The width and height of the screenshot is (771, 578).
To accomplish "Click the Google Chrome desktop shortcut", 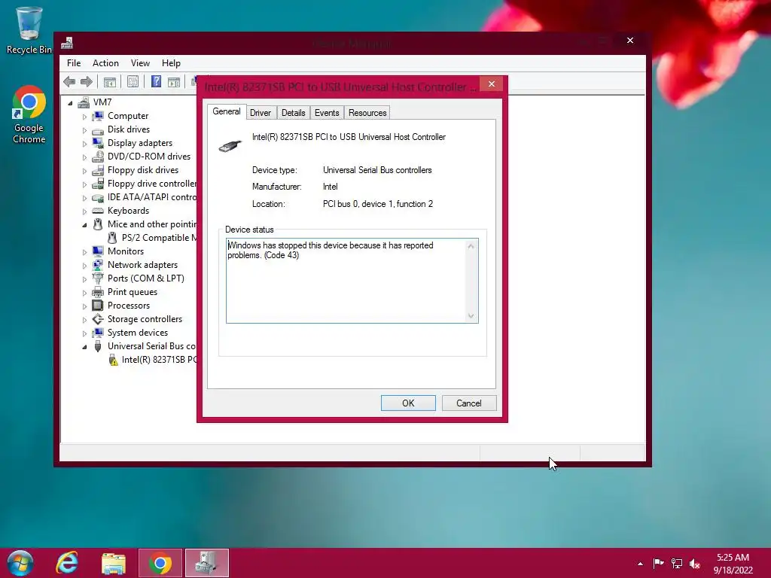I will (x=29, y=115).
